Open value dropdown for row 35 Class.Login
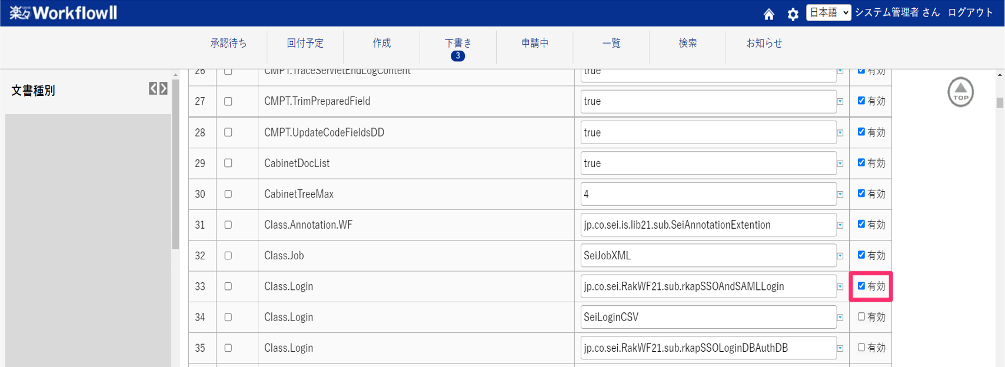This screenshot has width=1005, height=367. [x=840, y=348]
